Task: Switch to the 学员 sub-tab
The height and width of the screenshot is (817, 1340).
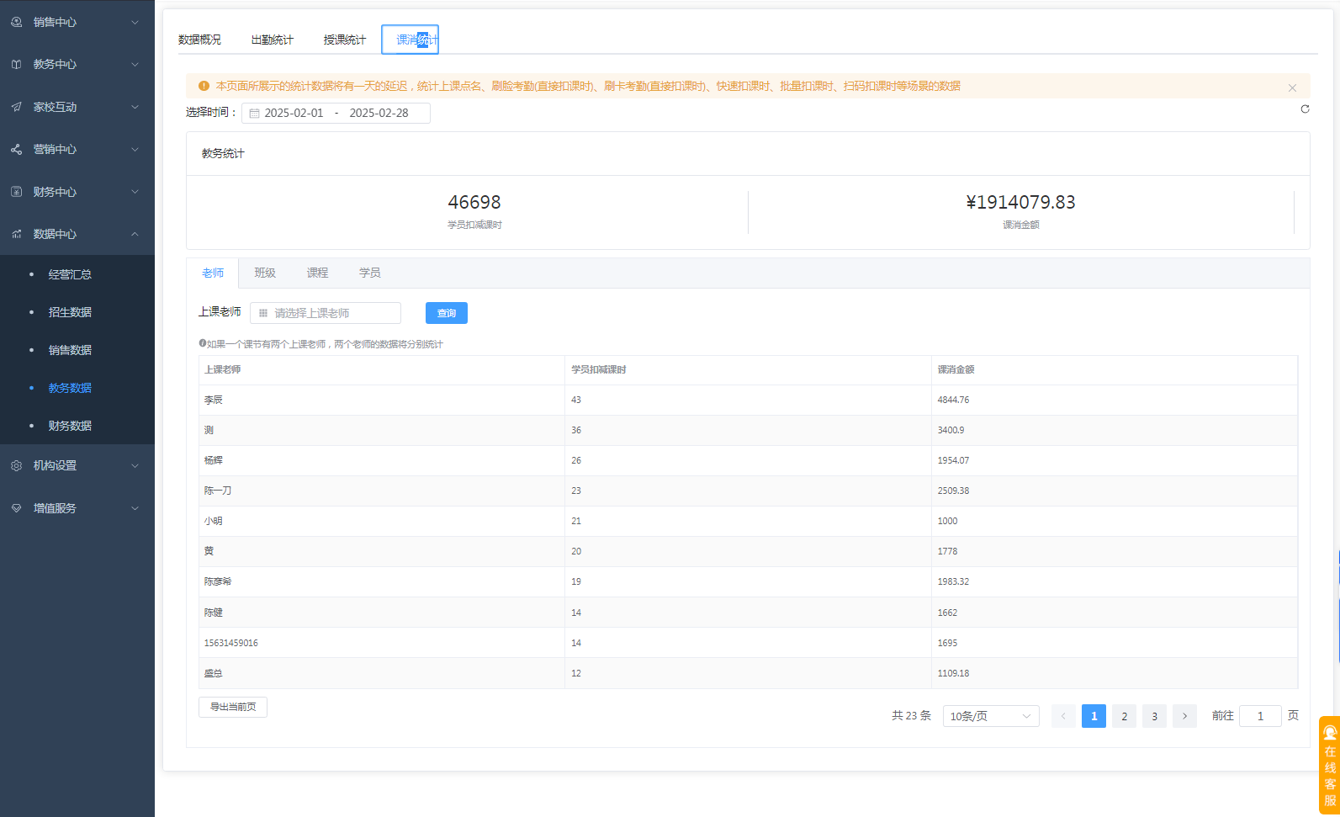Action: (369, 273)
